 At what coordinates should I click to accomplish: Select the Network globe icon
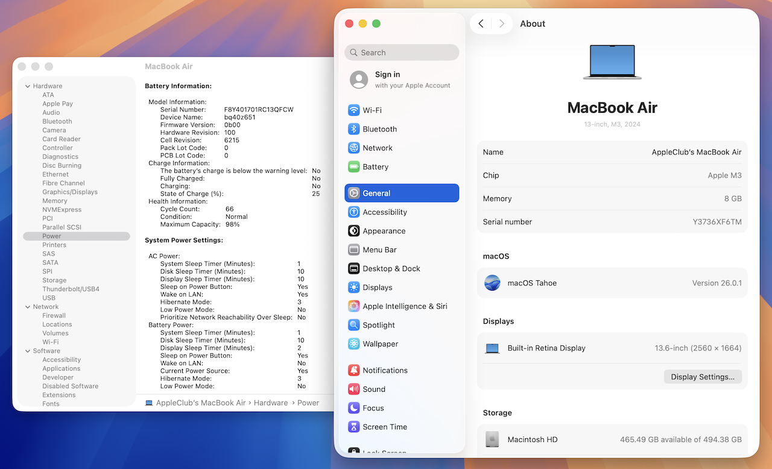point(354,148)
